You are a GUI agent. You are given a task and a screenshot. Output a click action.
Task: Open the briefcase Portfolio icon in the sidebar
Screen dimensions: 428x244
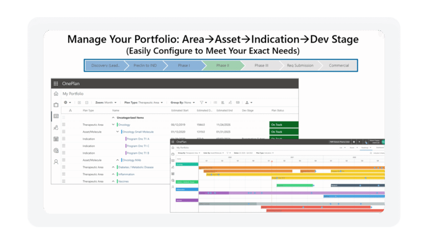pos(56,105)
